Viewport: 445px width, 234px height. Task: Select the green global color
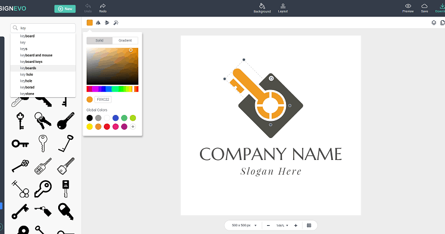[x=125, y=118]
